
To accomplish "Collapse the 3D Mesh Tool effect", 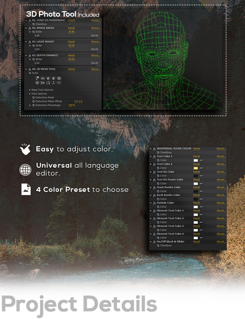I will tap(26, 69).
